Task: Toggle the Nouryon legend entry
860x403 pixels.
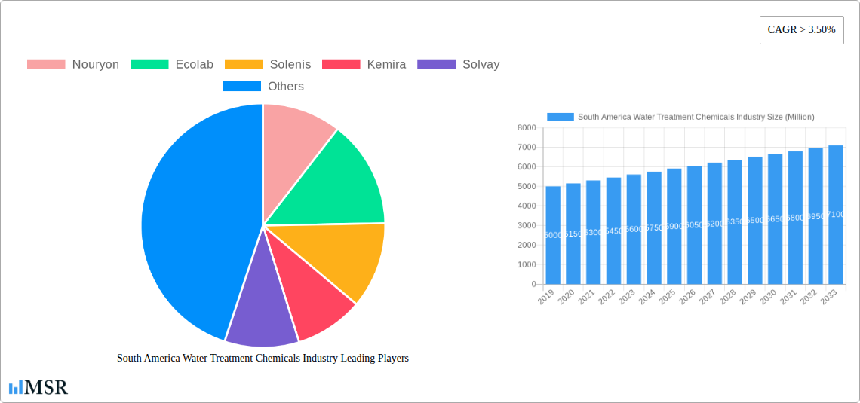Action: pyautogui.click(x=73, y=64)
